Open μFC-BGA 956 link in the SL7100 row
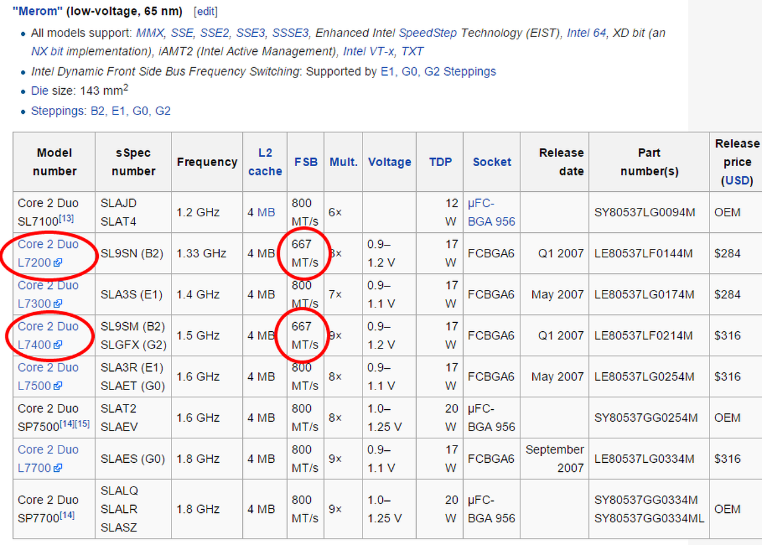The width and height of the screenshot is (762, 545). tap(492, 212)
